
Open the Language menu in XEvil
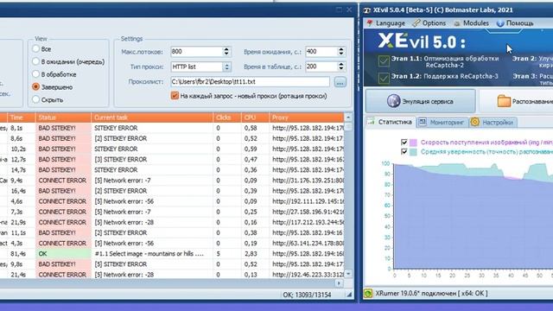pos(390,23)
